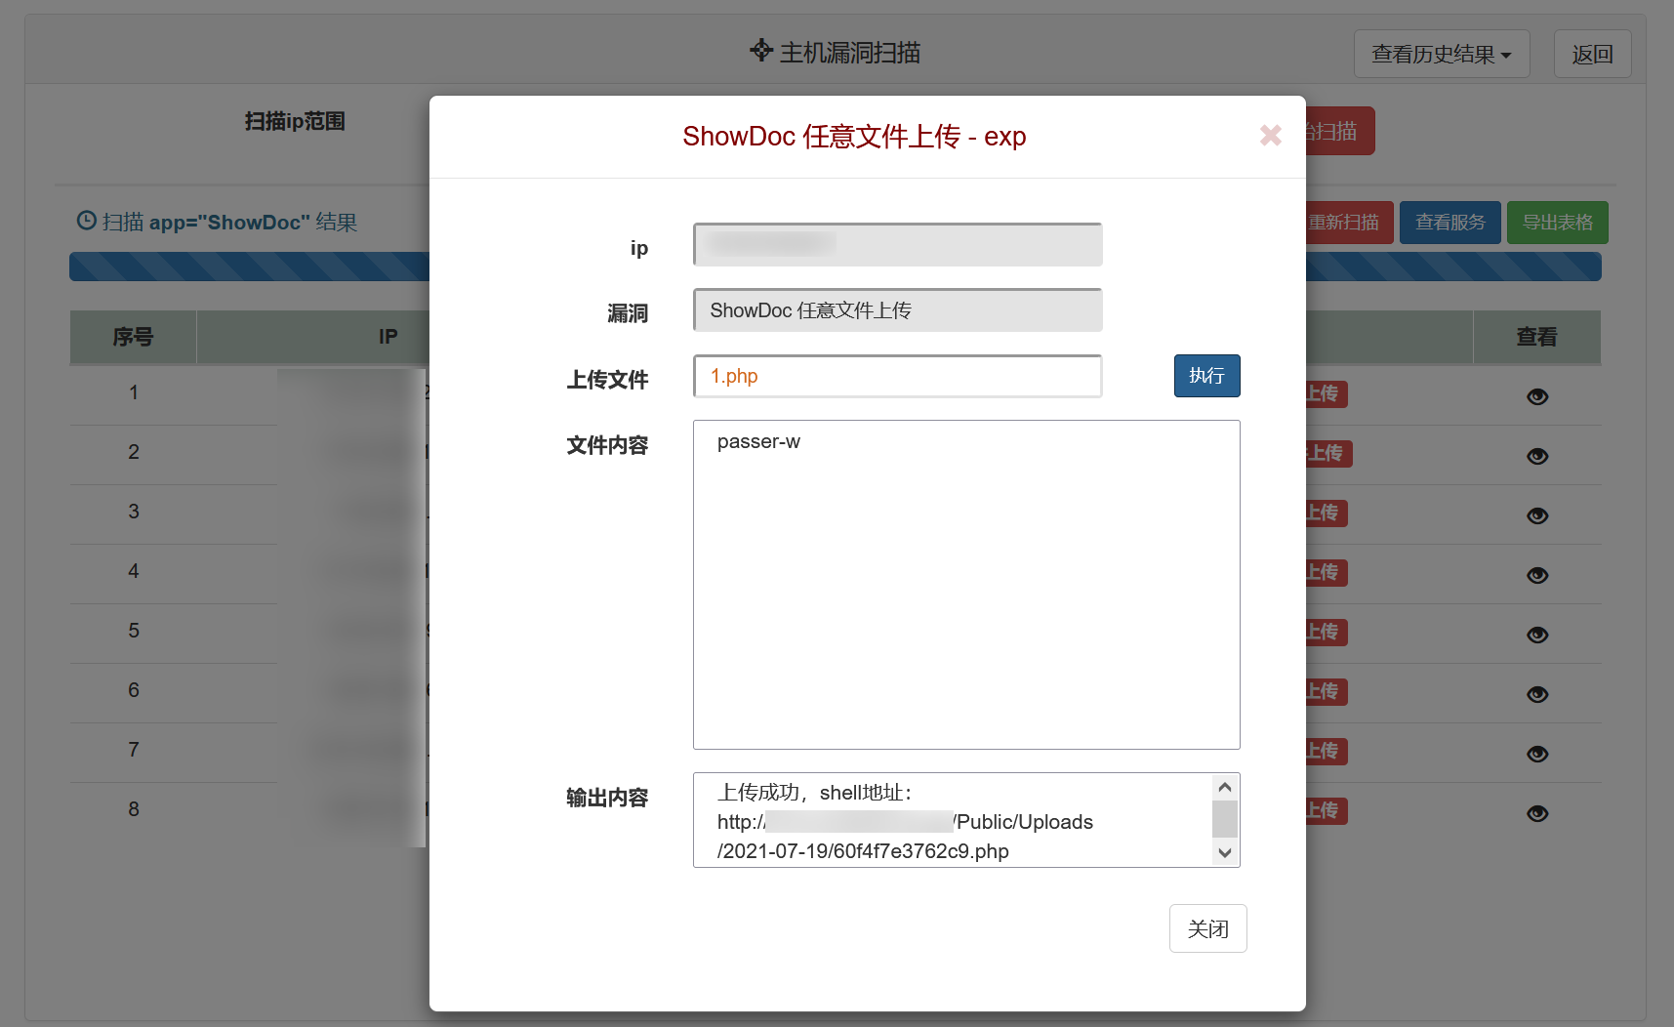Click the output box scroll up arrow
Viewport: 1674px width, 1027px height.
coord(1225,787)
